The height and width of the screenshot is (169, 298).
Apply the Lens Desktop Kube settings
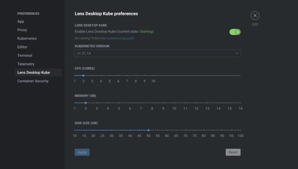pos(82,152)
